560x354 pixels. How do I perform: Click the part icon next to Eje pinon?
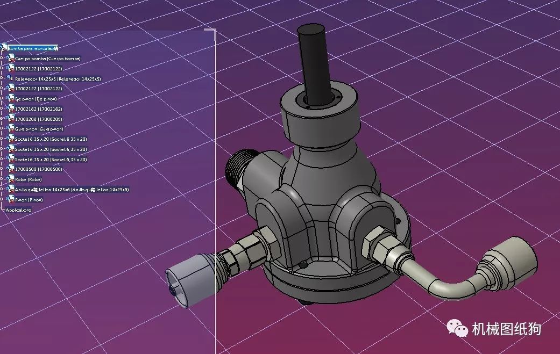(x=11, y=98)
